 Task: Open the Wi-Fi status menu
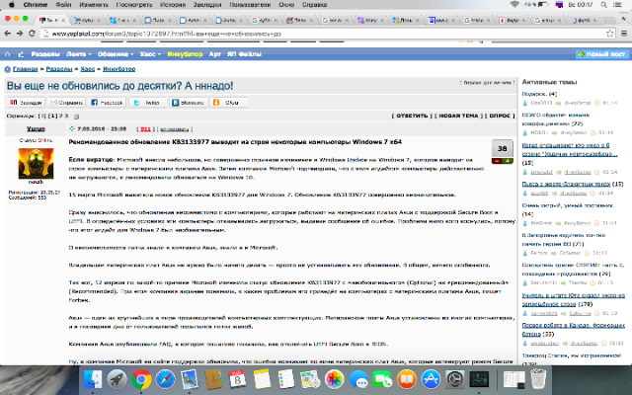click(x=514, y=5)
